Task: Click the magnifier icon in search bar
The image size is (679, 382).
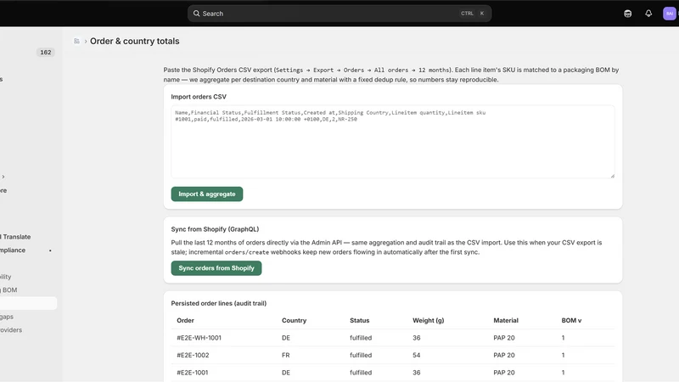Action: point(197,14)
